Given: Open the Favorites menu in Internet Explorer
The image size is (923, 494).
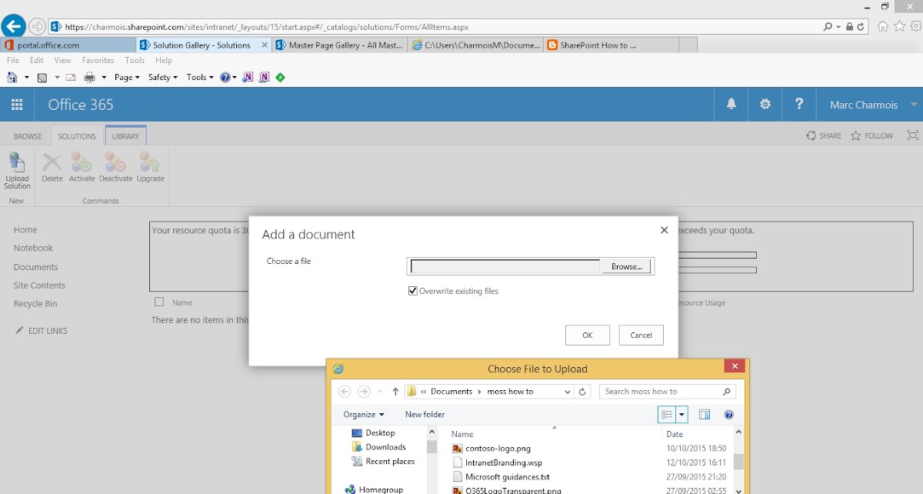Looking at the screenshot, I should pos(98,60).
